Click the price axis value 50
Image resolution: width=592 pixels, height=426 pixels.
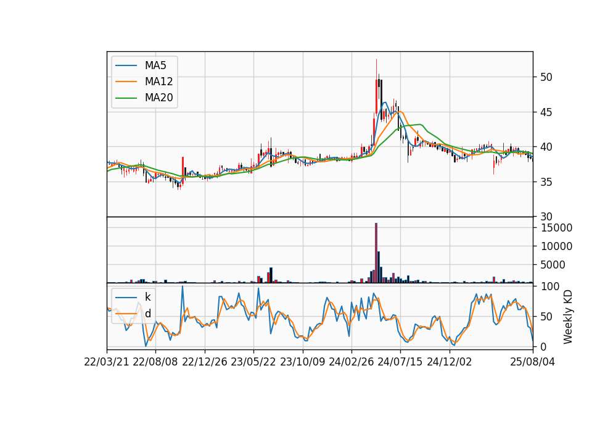click(546, 77)
